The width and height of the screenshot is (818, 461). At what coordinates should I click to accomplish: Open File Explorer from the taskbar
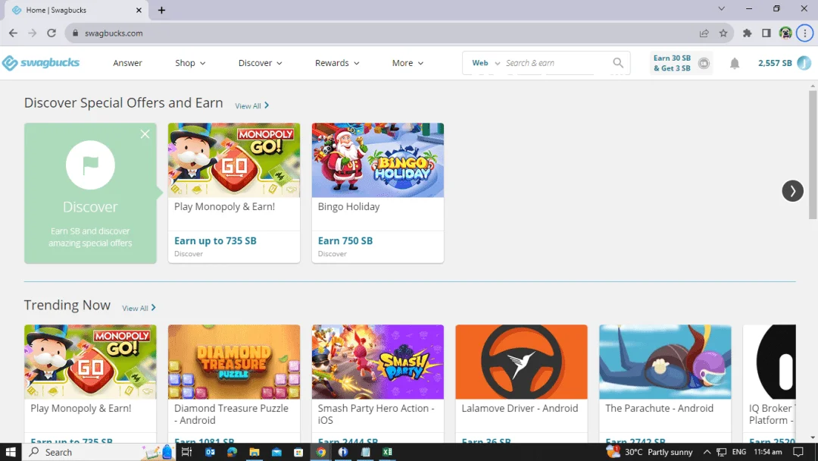(254, 452)
